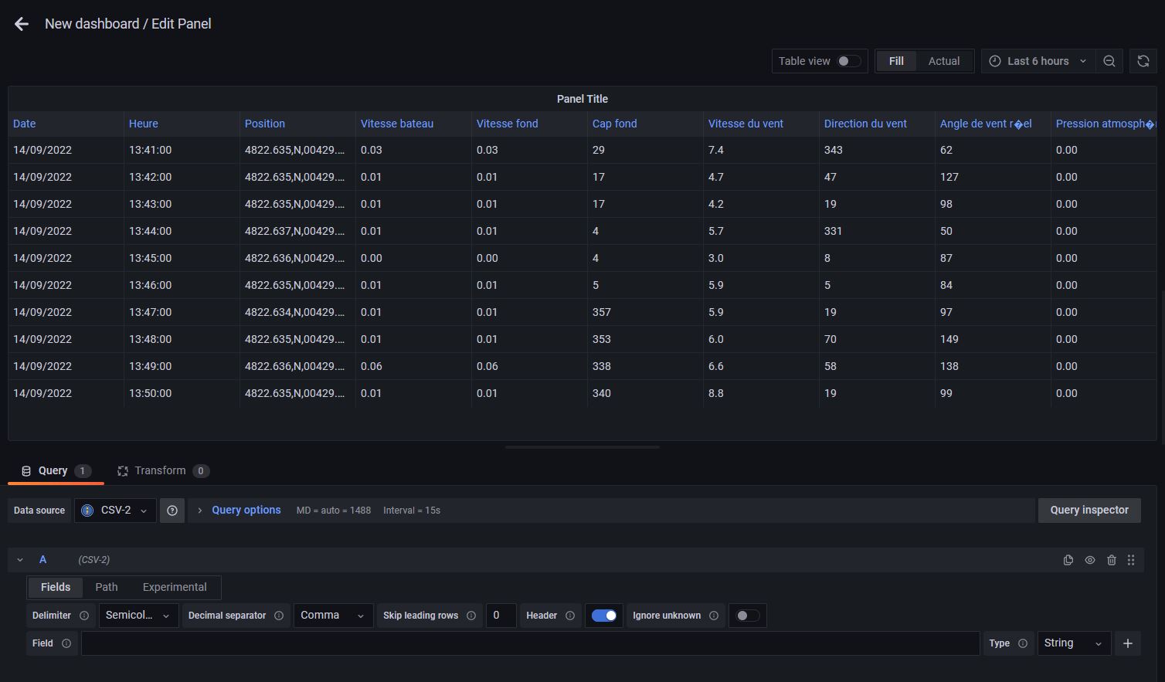Screen dimensions: 1165x682
Task: Open data source help icon
Action: point(172,511)
